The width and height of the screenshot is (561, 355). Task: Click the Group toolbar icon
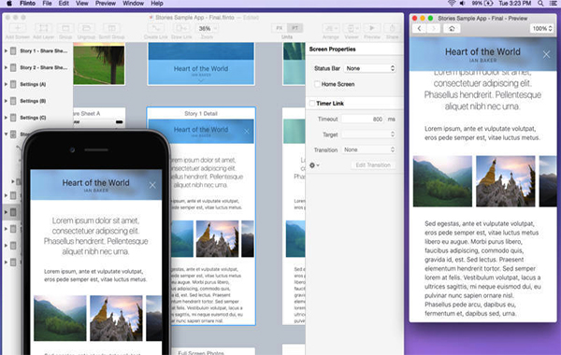click(x=65, y=28)
